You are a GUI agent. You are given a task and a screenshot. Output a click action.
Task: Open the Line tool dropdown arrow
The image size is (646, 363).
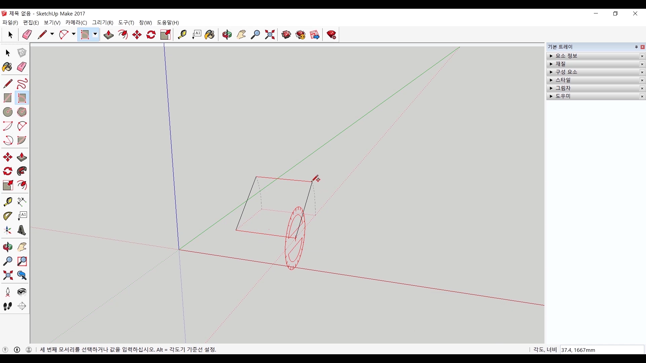coord(52,34)
